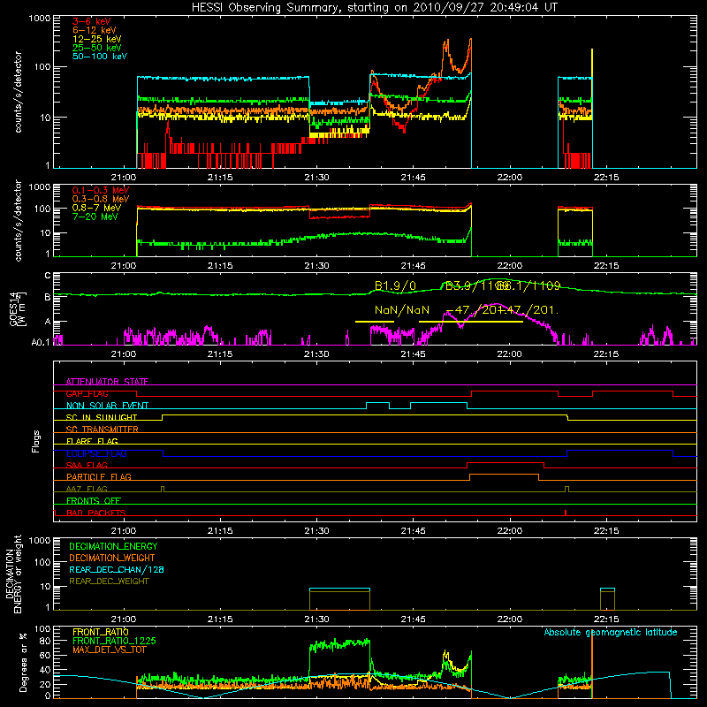Screen dimensions: 707x707
Task: Click the 0.3-0.8 MeV legend entry
Action: click(101, 199)
